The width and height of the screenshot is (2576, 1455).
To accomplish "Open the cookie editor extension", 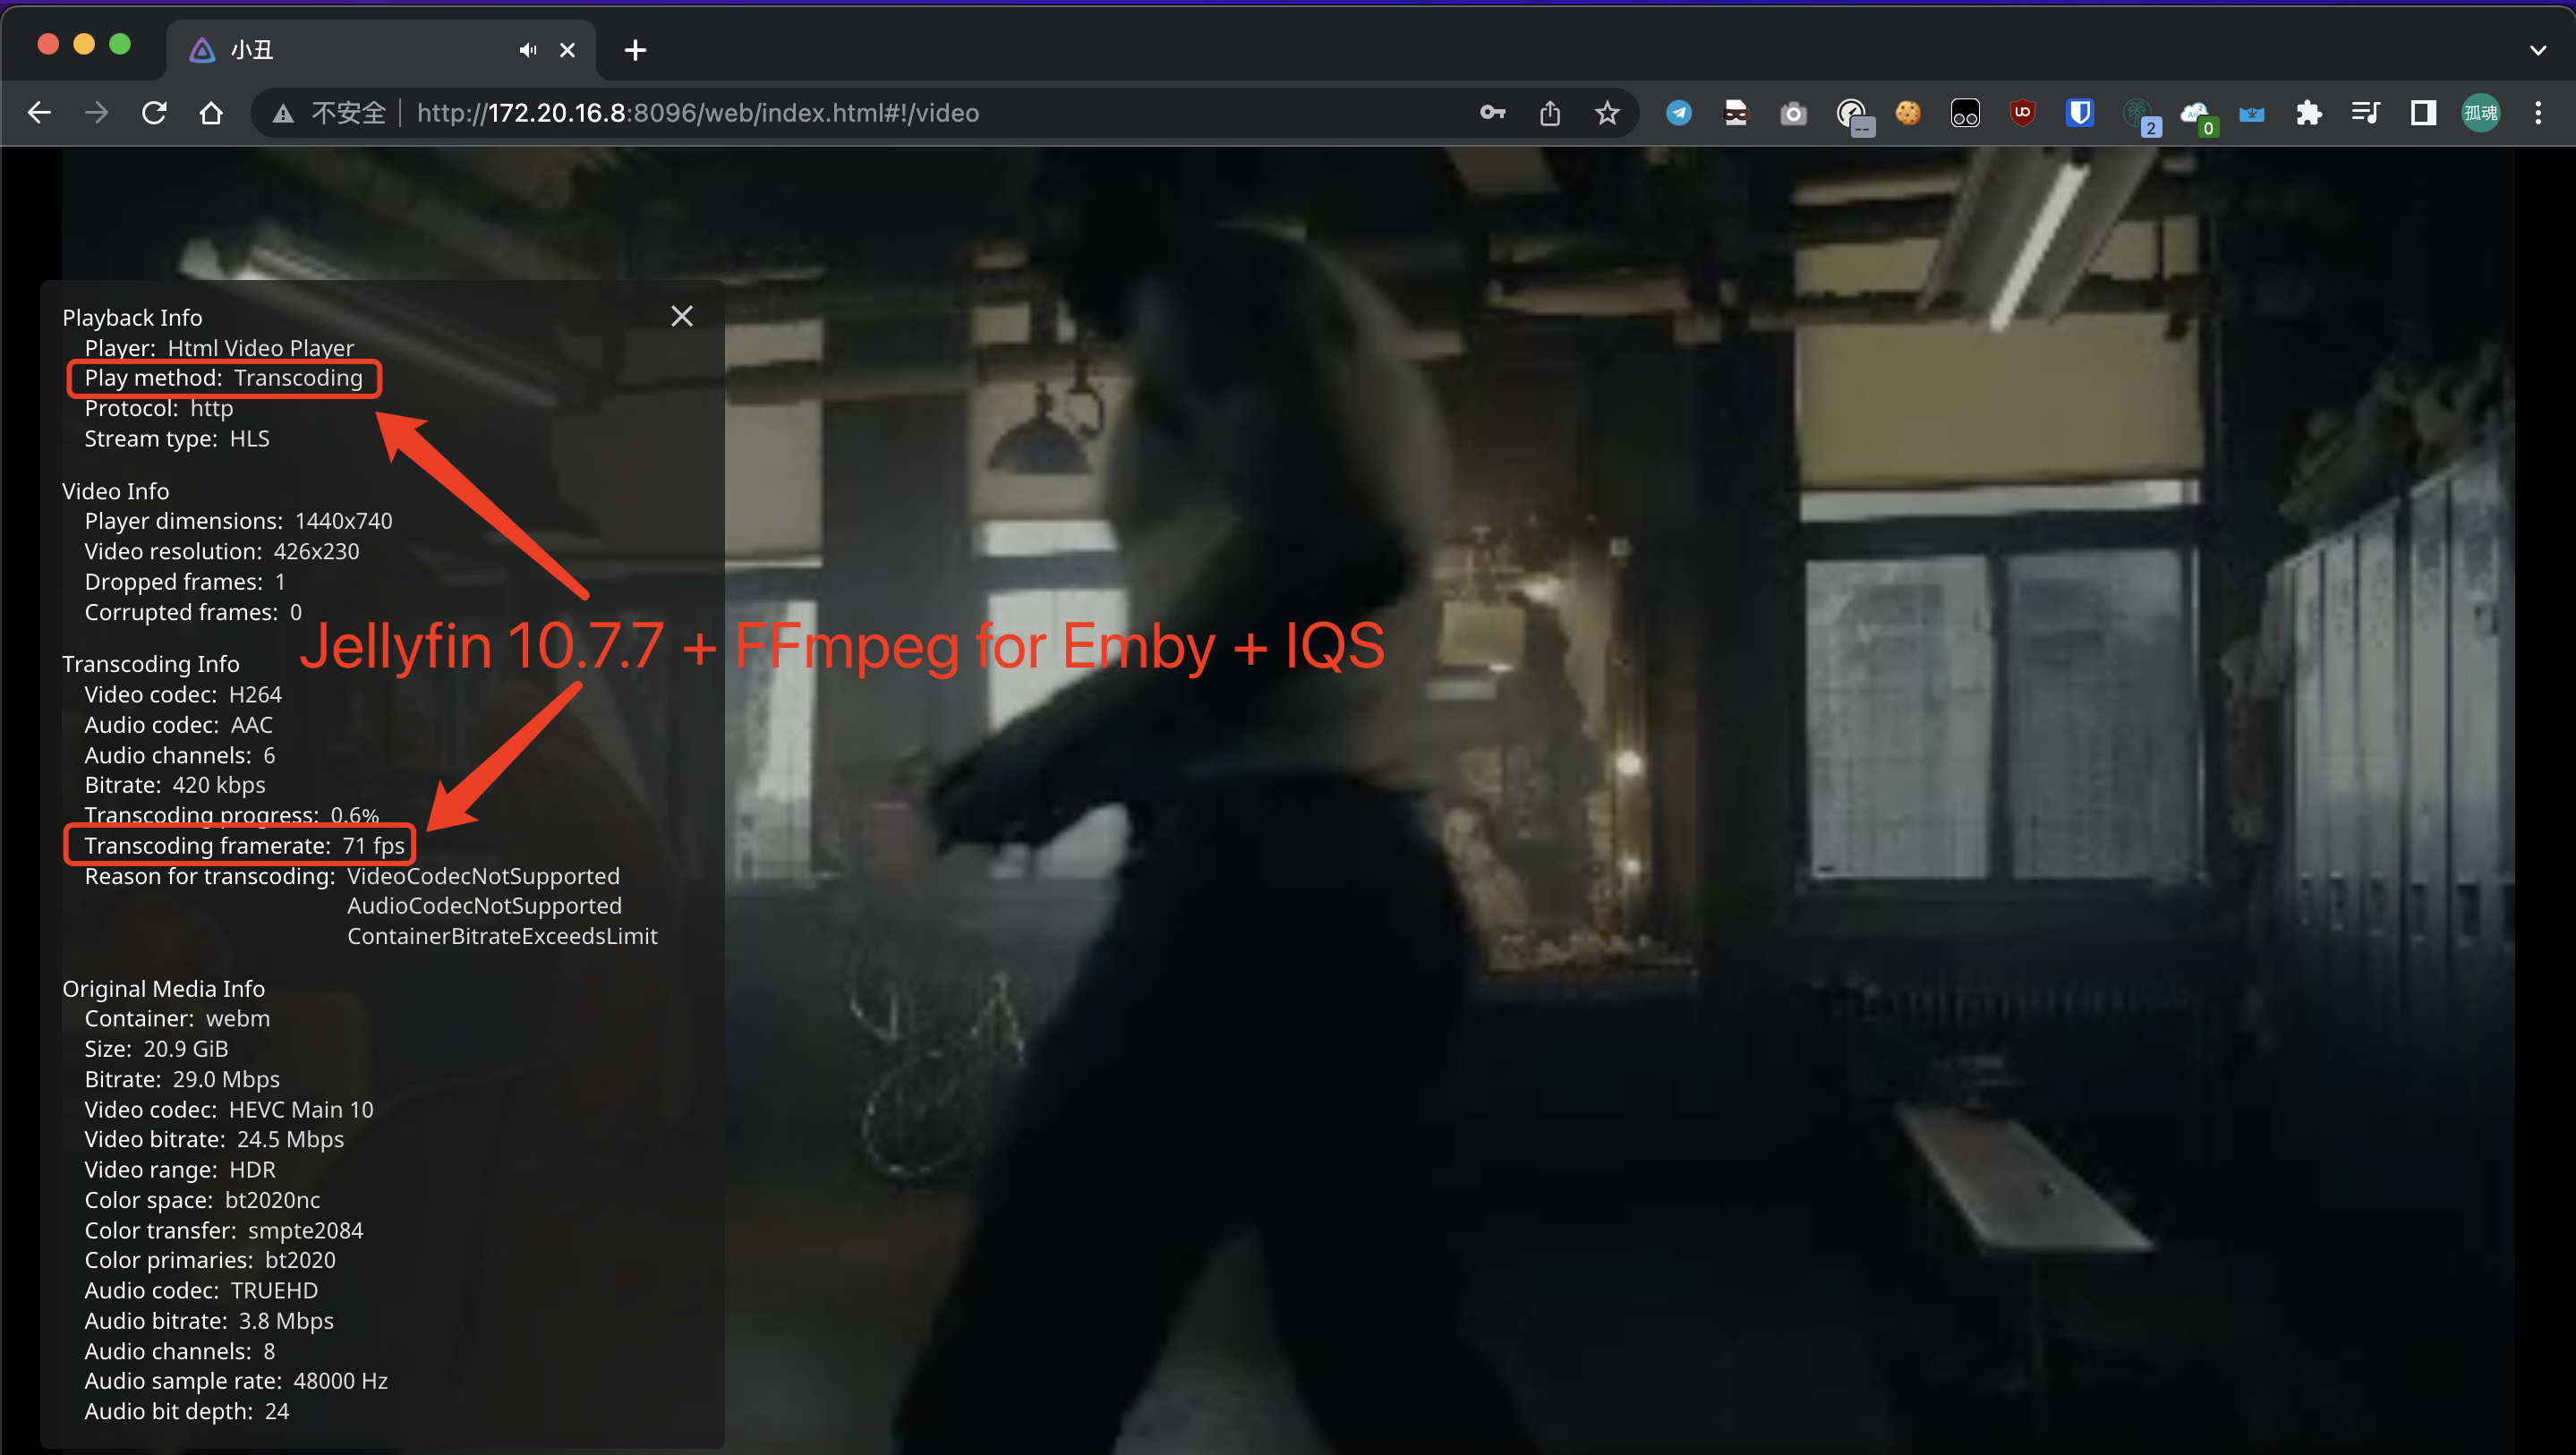I will (x=1908, y=112).
